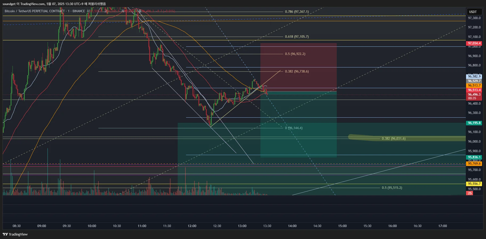486x239 pixels.
Task: Click the green 95,836.1 price tag
Action: tap(474, 157)
